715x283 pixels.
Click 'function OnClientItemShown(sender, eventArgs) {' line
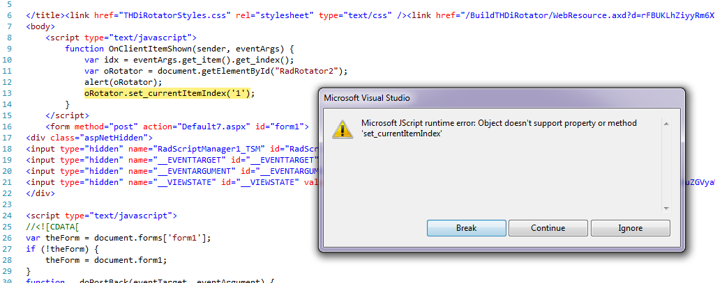pos(180,49)
